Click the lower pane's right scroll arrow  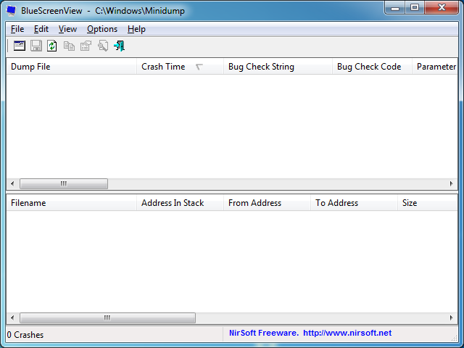pyautogui.click(x=451, y=318)
